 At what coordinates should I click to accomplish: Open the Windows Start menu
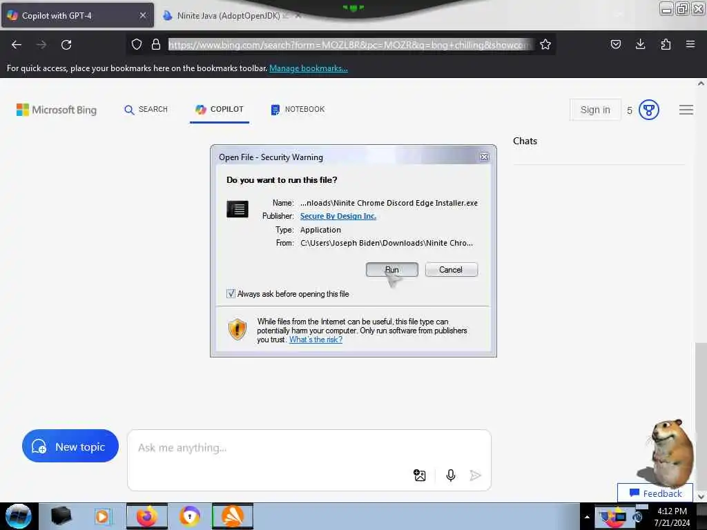(x=19, y=516)
